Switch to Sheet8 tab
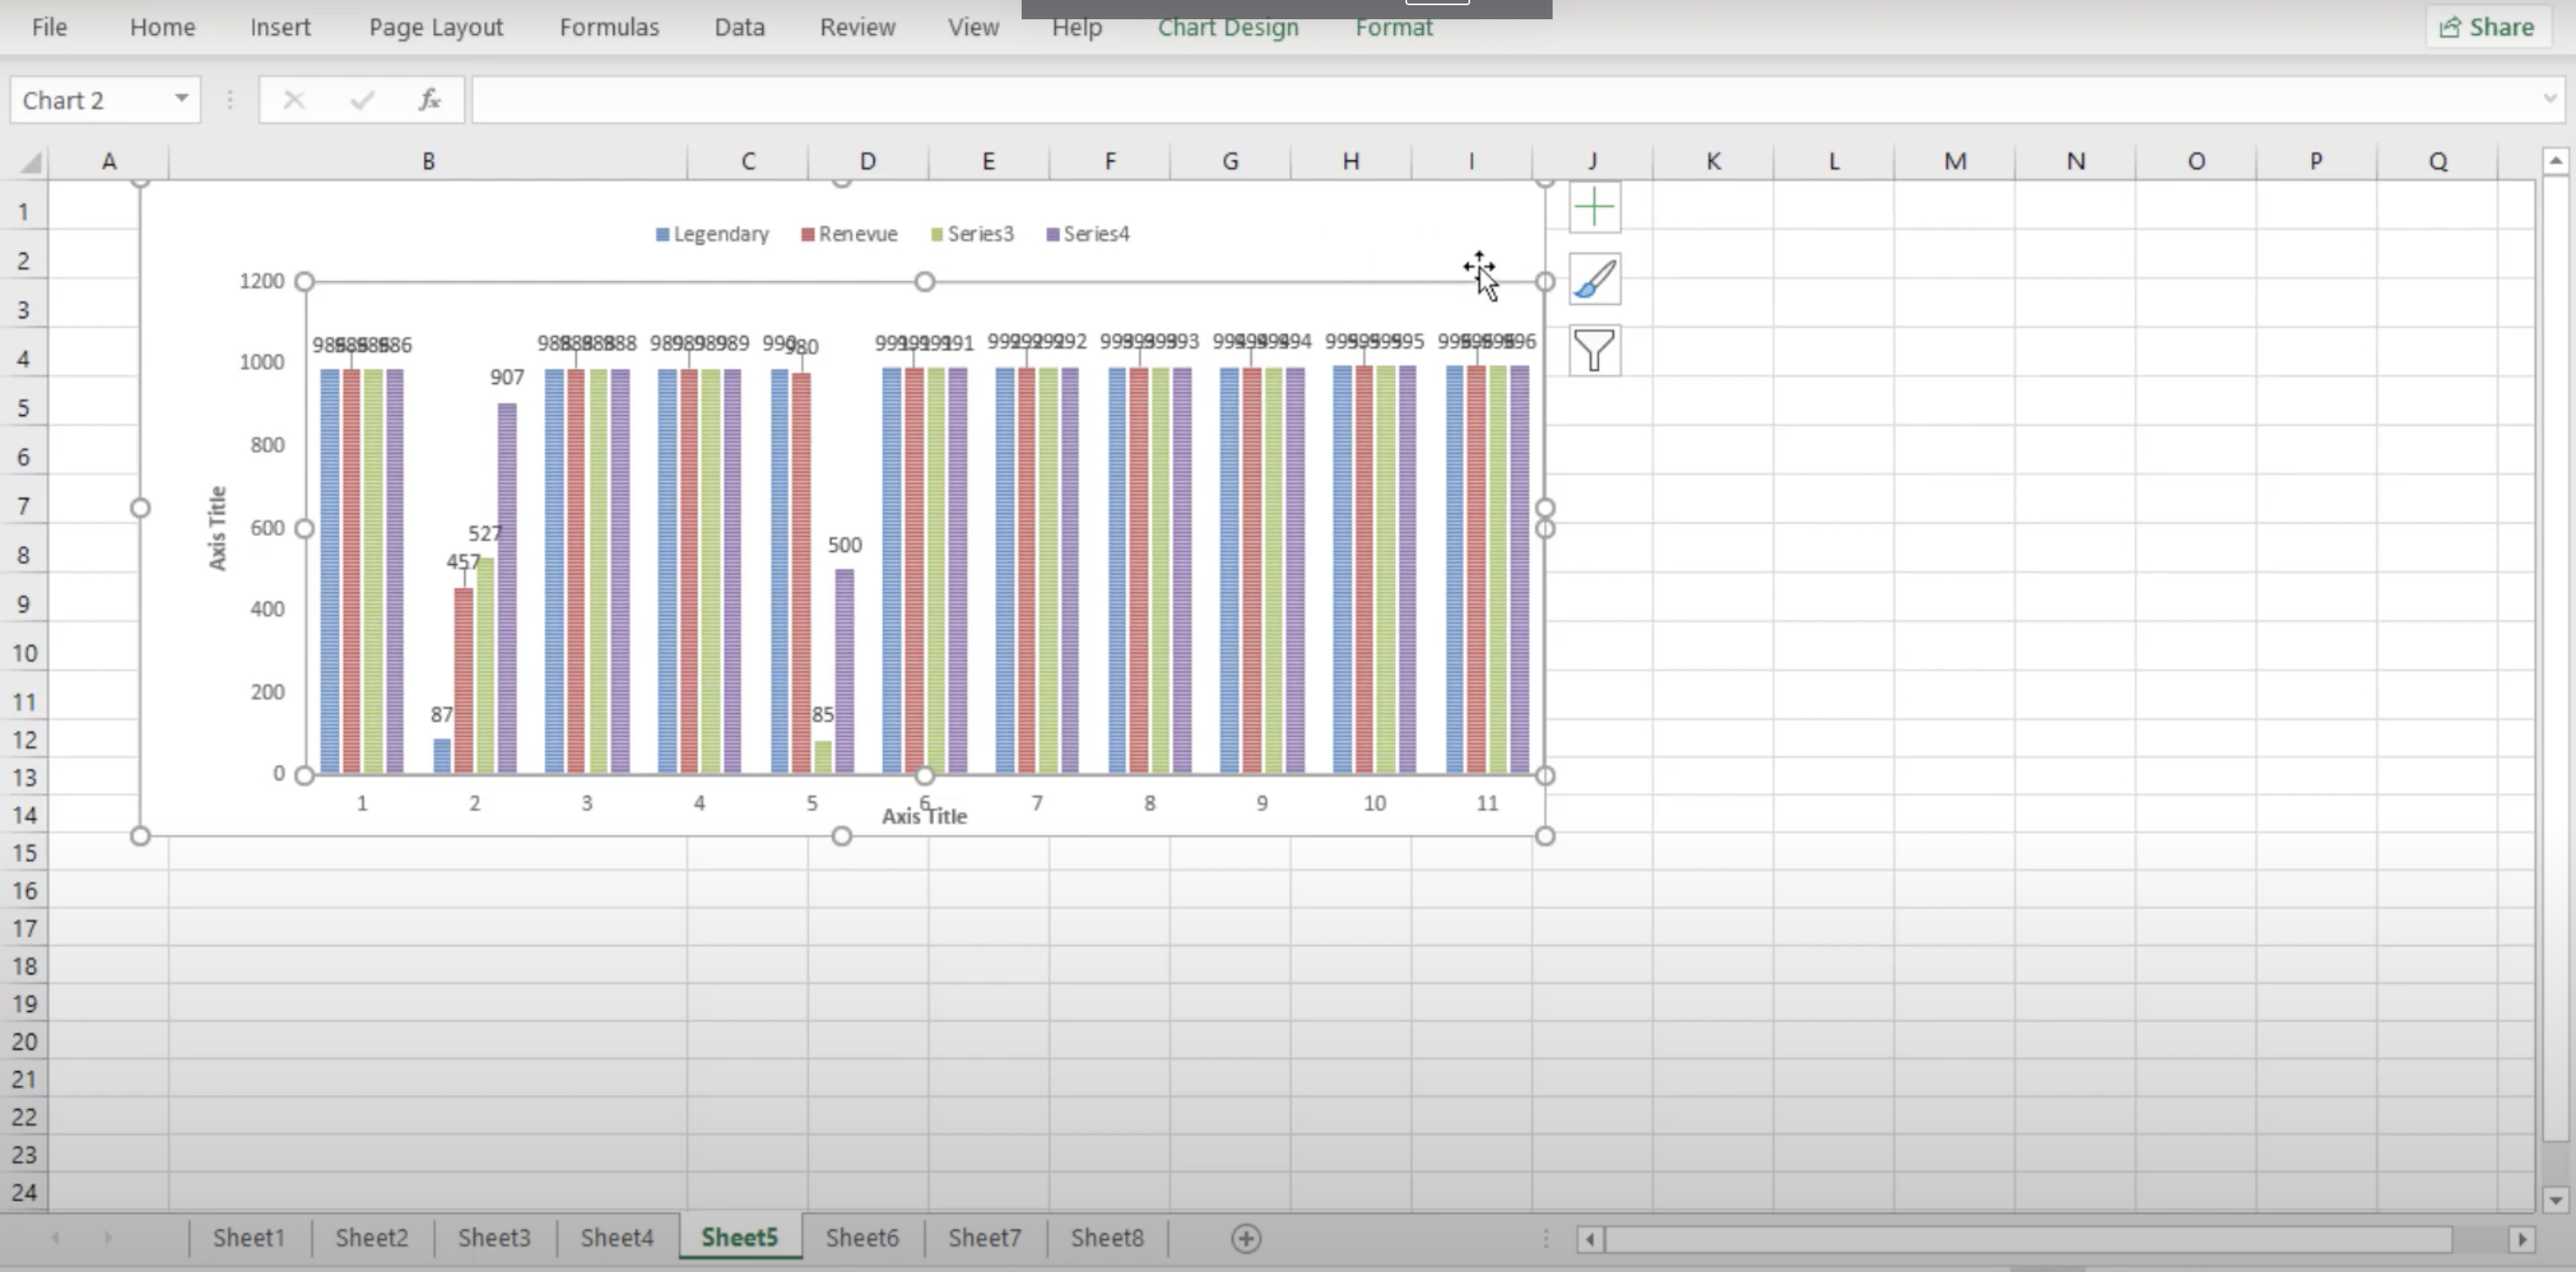Viewport: 2576px width, 1272px height. coord(1107,1238)
